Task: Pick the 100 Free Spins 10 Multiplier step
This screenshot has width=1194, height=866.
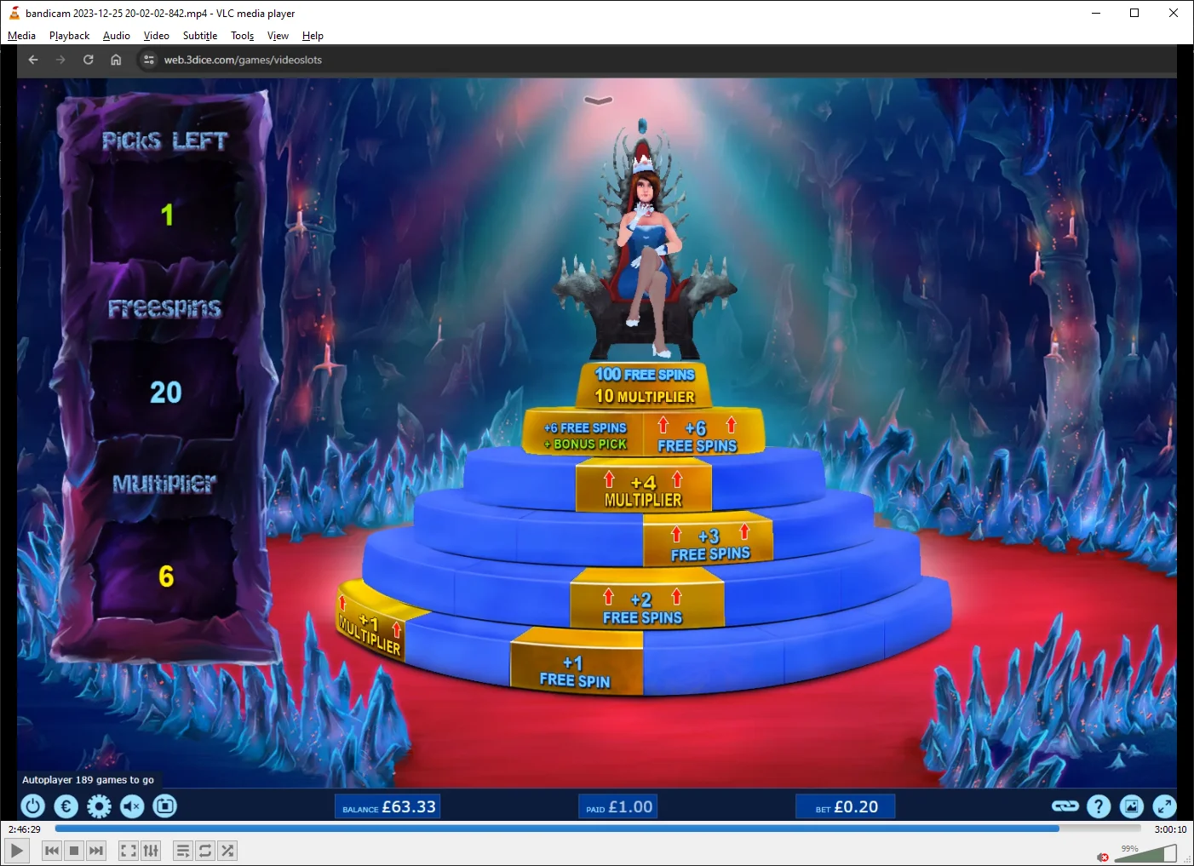Action: point(645,385)
